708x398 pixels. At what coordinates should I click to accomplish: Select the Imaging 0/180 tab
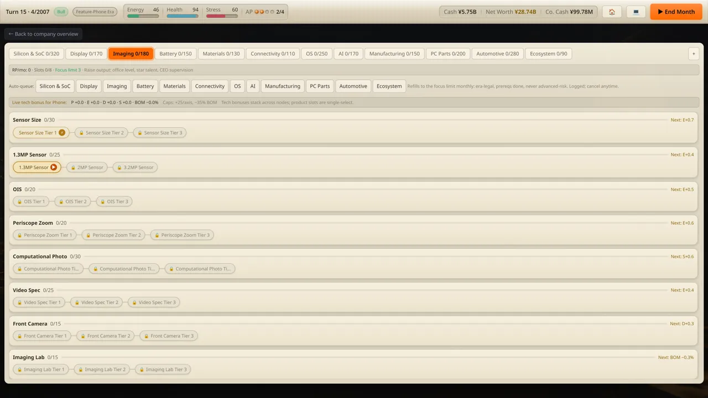tap(131, 54)
